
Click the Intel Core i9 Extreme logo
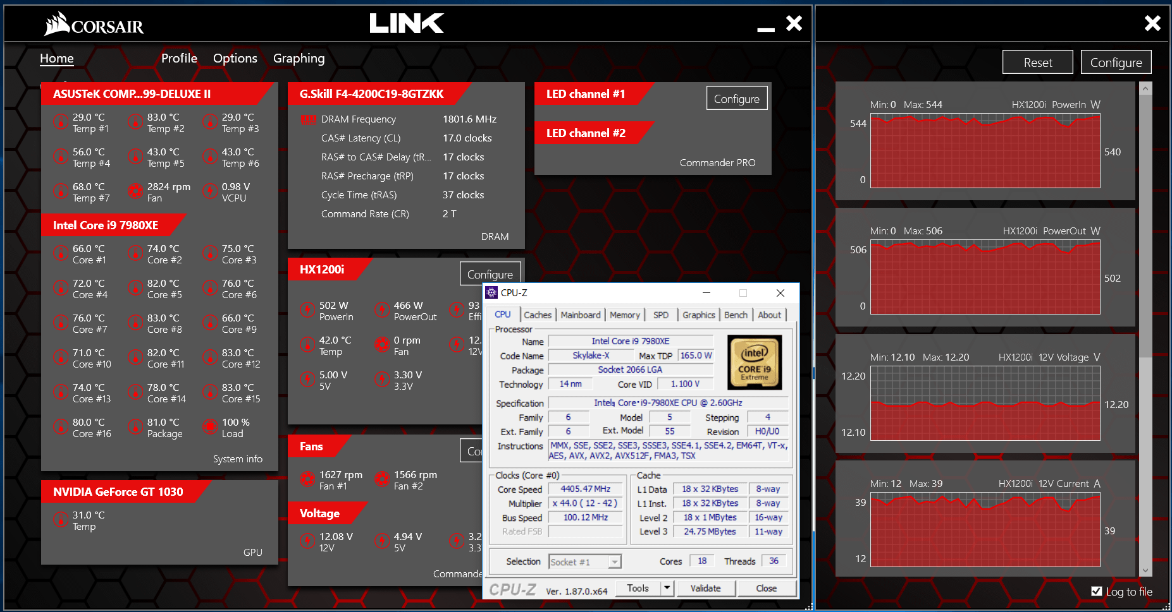coord(755,362)
